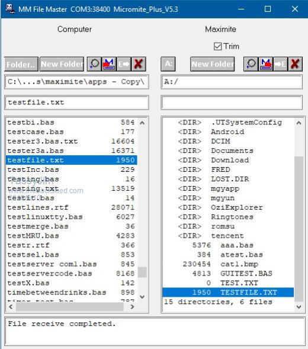Select testr.rtf in computer list
This screenshot has width=308, height=349.
pos(71,245)
